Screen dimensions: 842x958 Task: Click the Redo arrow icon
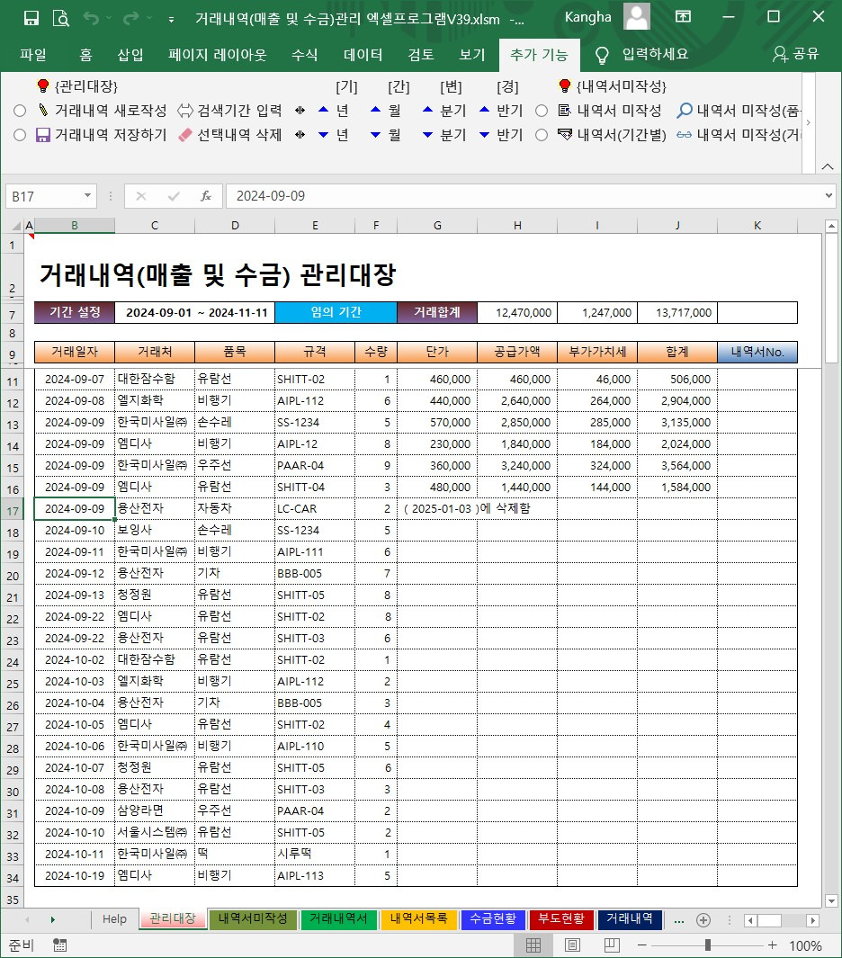click(x=130, y=18)
